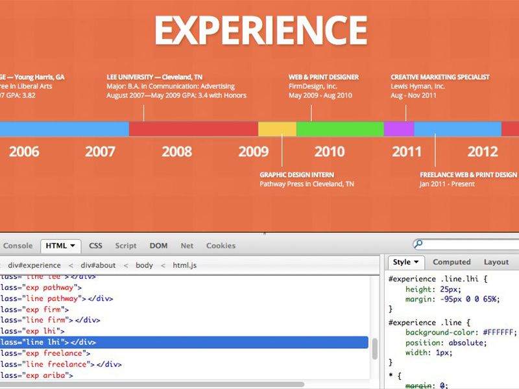Click the 2010 year label
The width and height of the screenshot is (519, 389).
(330, 152)
